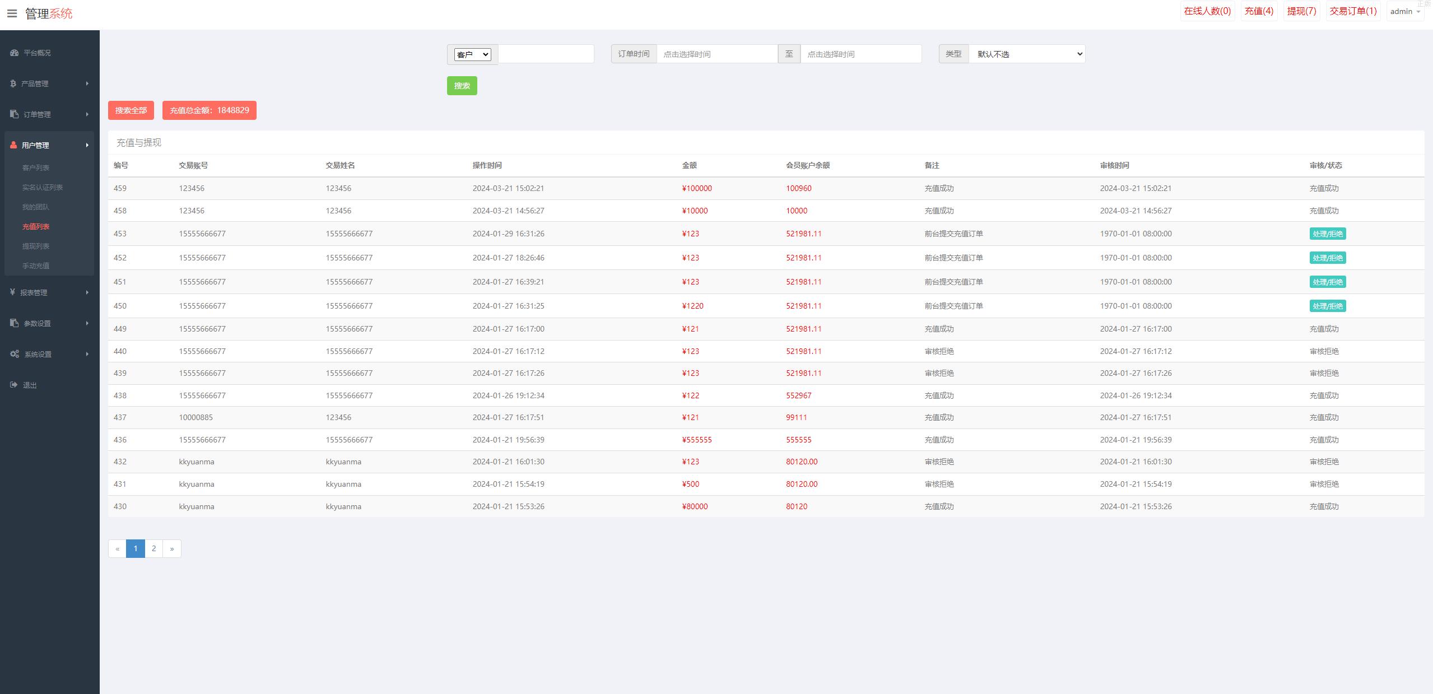Open the 类型 dropdown showing 默认不选
Viewport: 1433px width, 694px height.
tap(1026, 54)
